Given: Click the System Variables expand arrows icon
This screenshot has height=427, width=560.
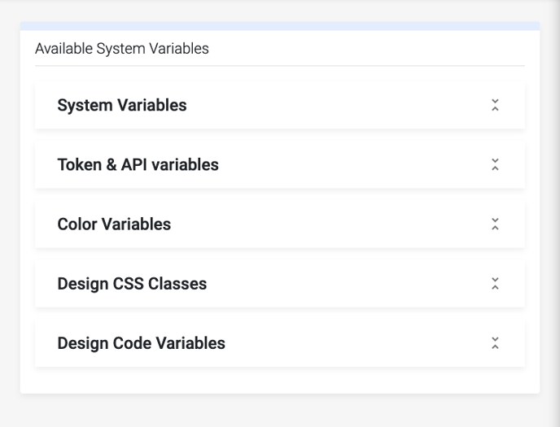Looking at the screenshot, I should (495, 105).
